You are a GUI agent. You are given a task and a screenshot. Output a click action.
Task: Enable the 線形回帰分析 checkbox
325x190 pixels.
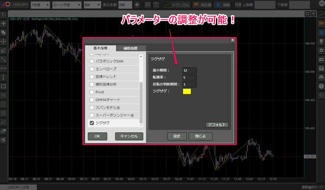click(92, 84)
